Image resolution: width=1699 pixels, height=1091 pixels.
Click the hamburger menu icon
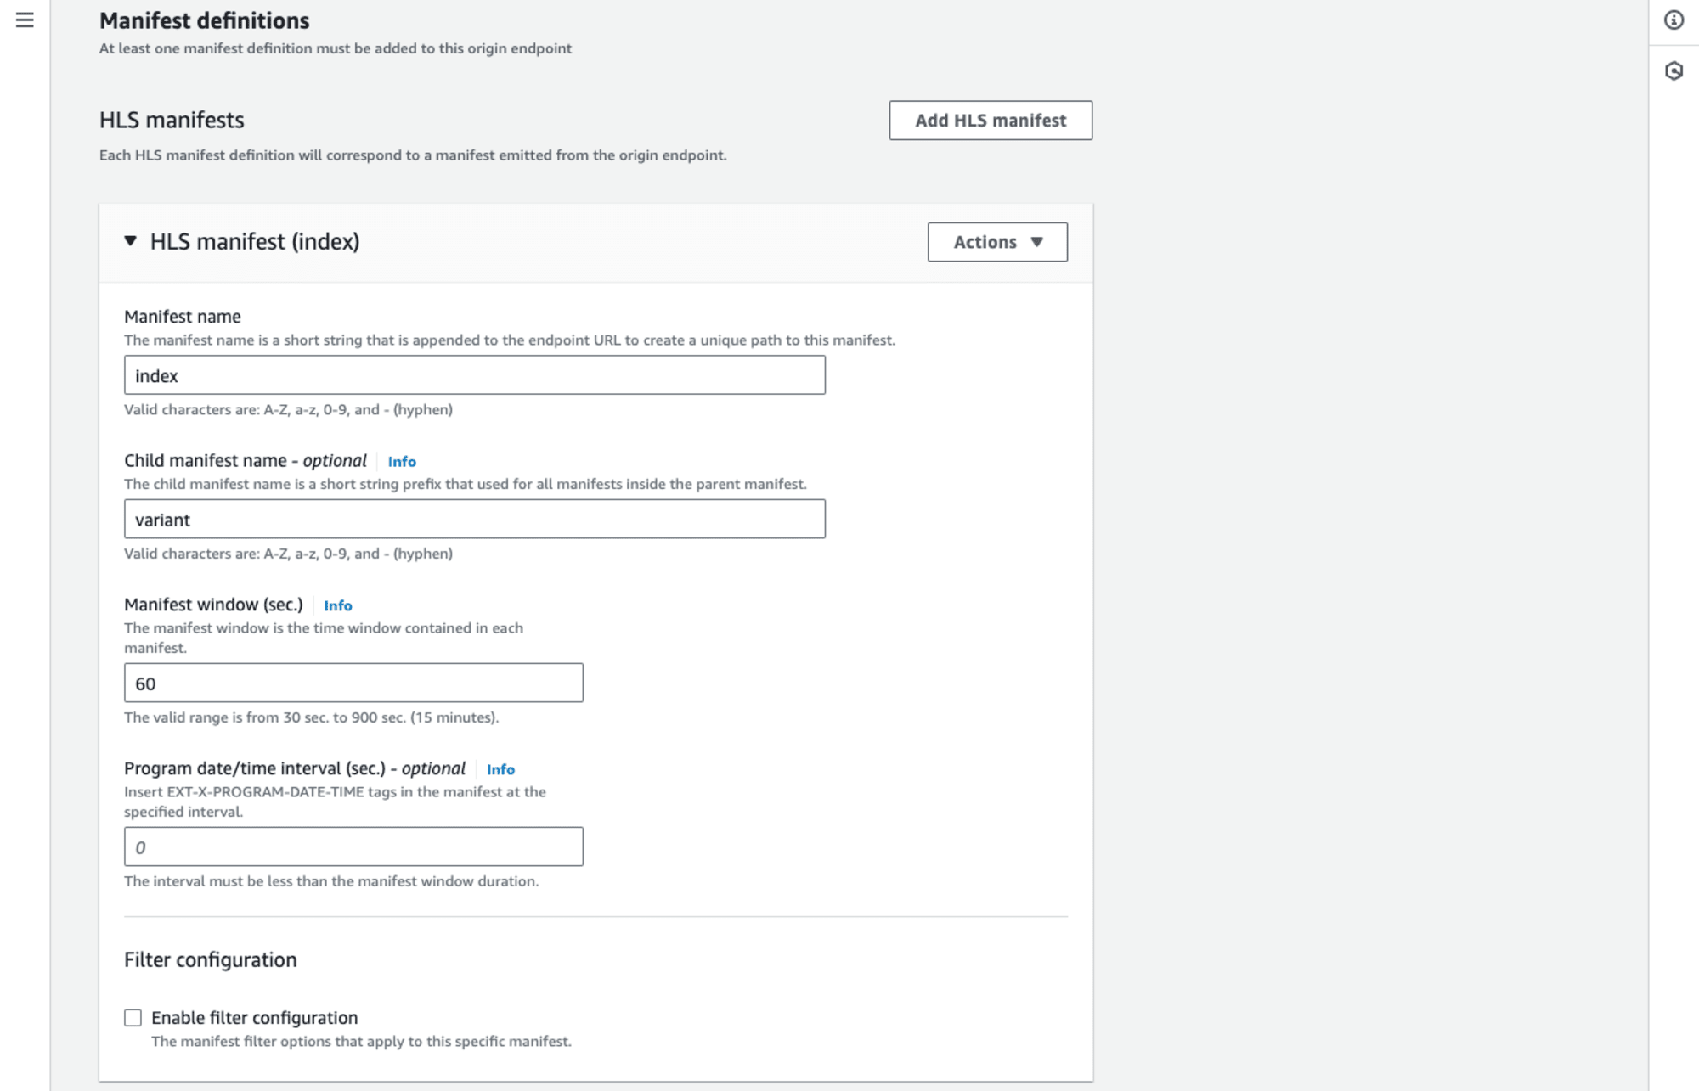pyautogui.click(x=25, y=20)
